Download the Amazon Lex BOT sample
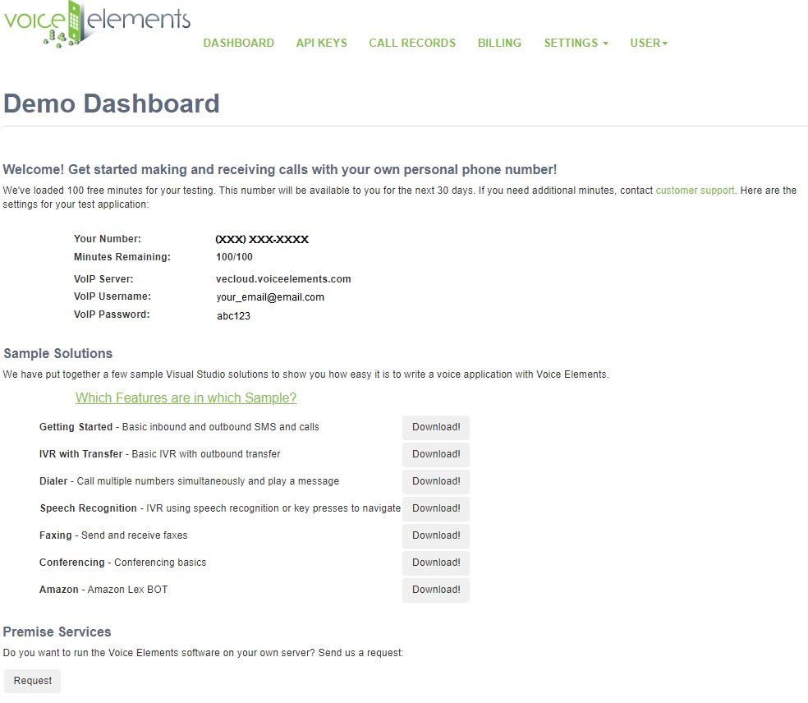 pyautogui.click(x=436, y=590)
